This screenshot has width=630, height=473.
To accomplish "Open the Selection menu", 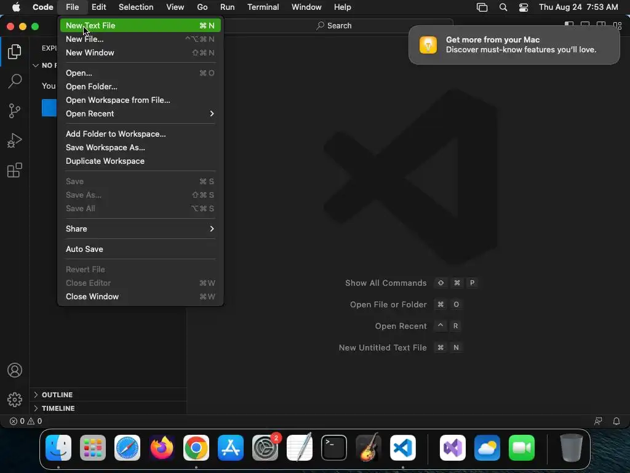I will (136, 7).
